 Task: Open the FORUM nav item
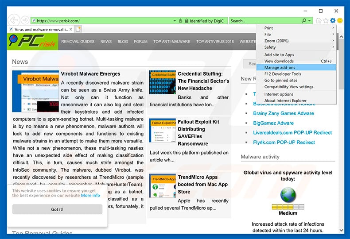(x=140, y=42)
